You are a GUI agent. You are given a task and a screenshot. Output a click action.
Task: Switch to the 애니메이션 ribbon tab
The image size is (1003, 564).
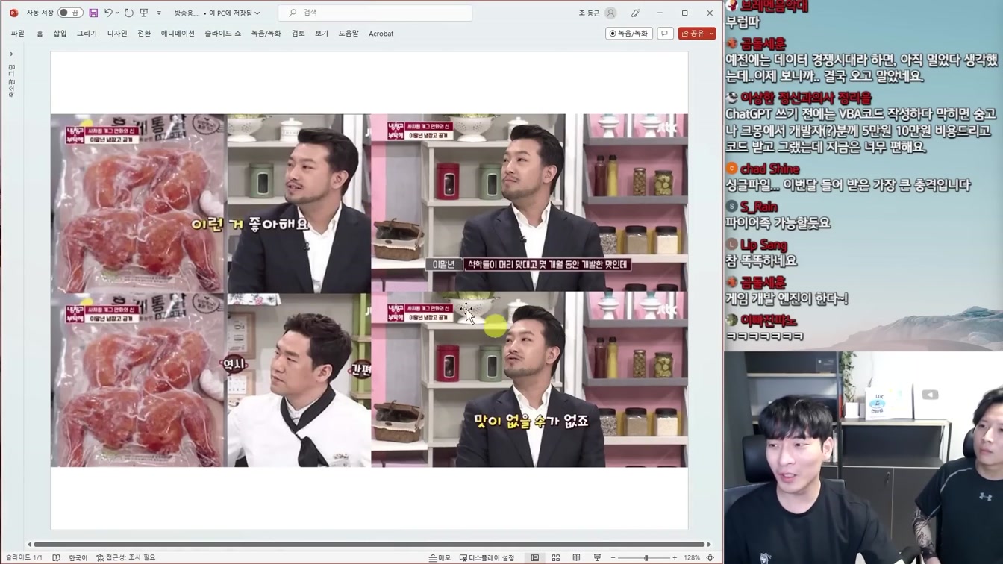[178, 34]
